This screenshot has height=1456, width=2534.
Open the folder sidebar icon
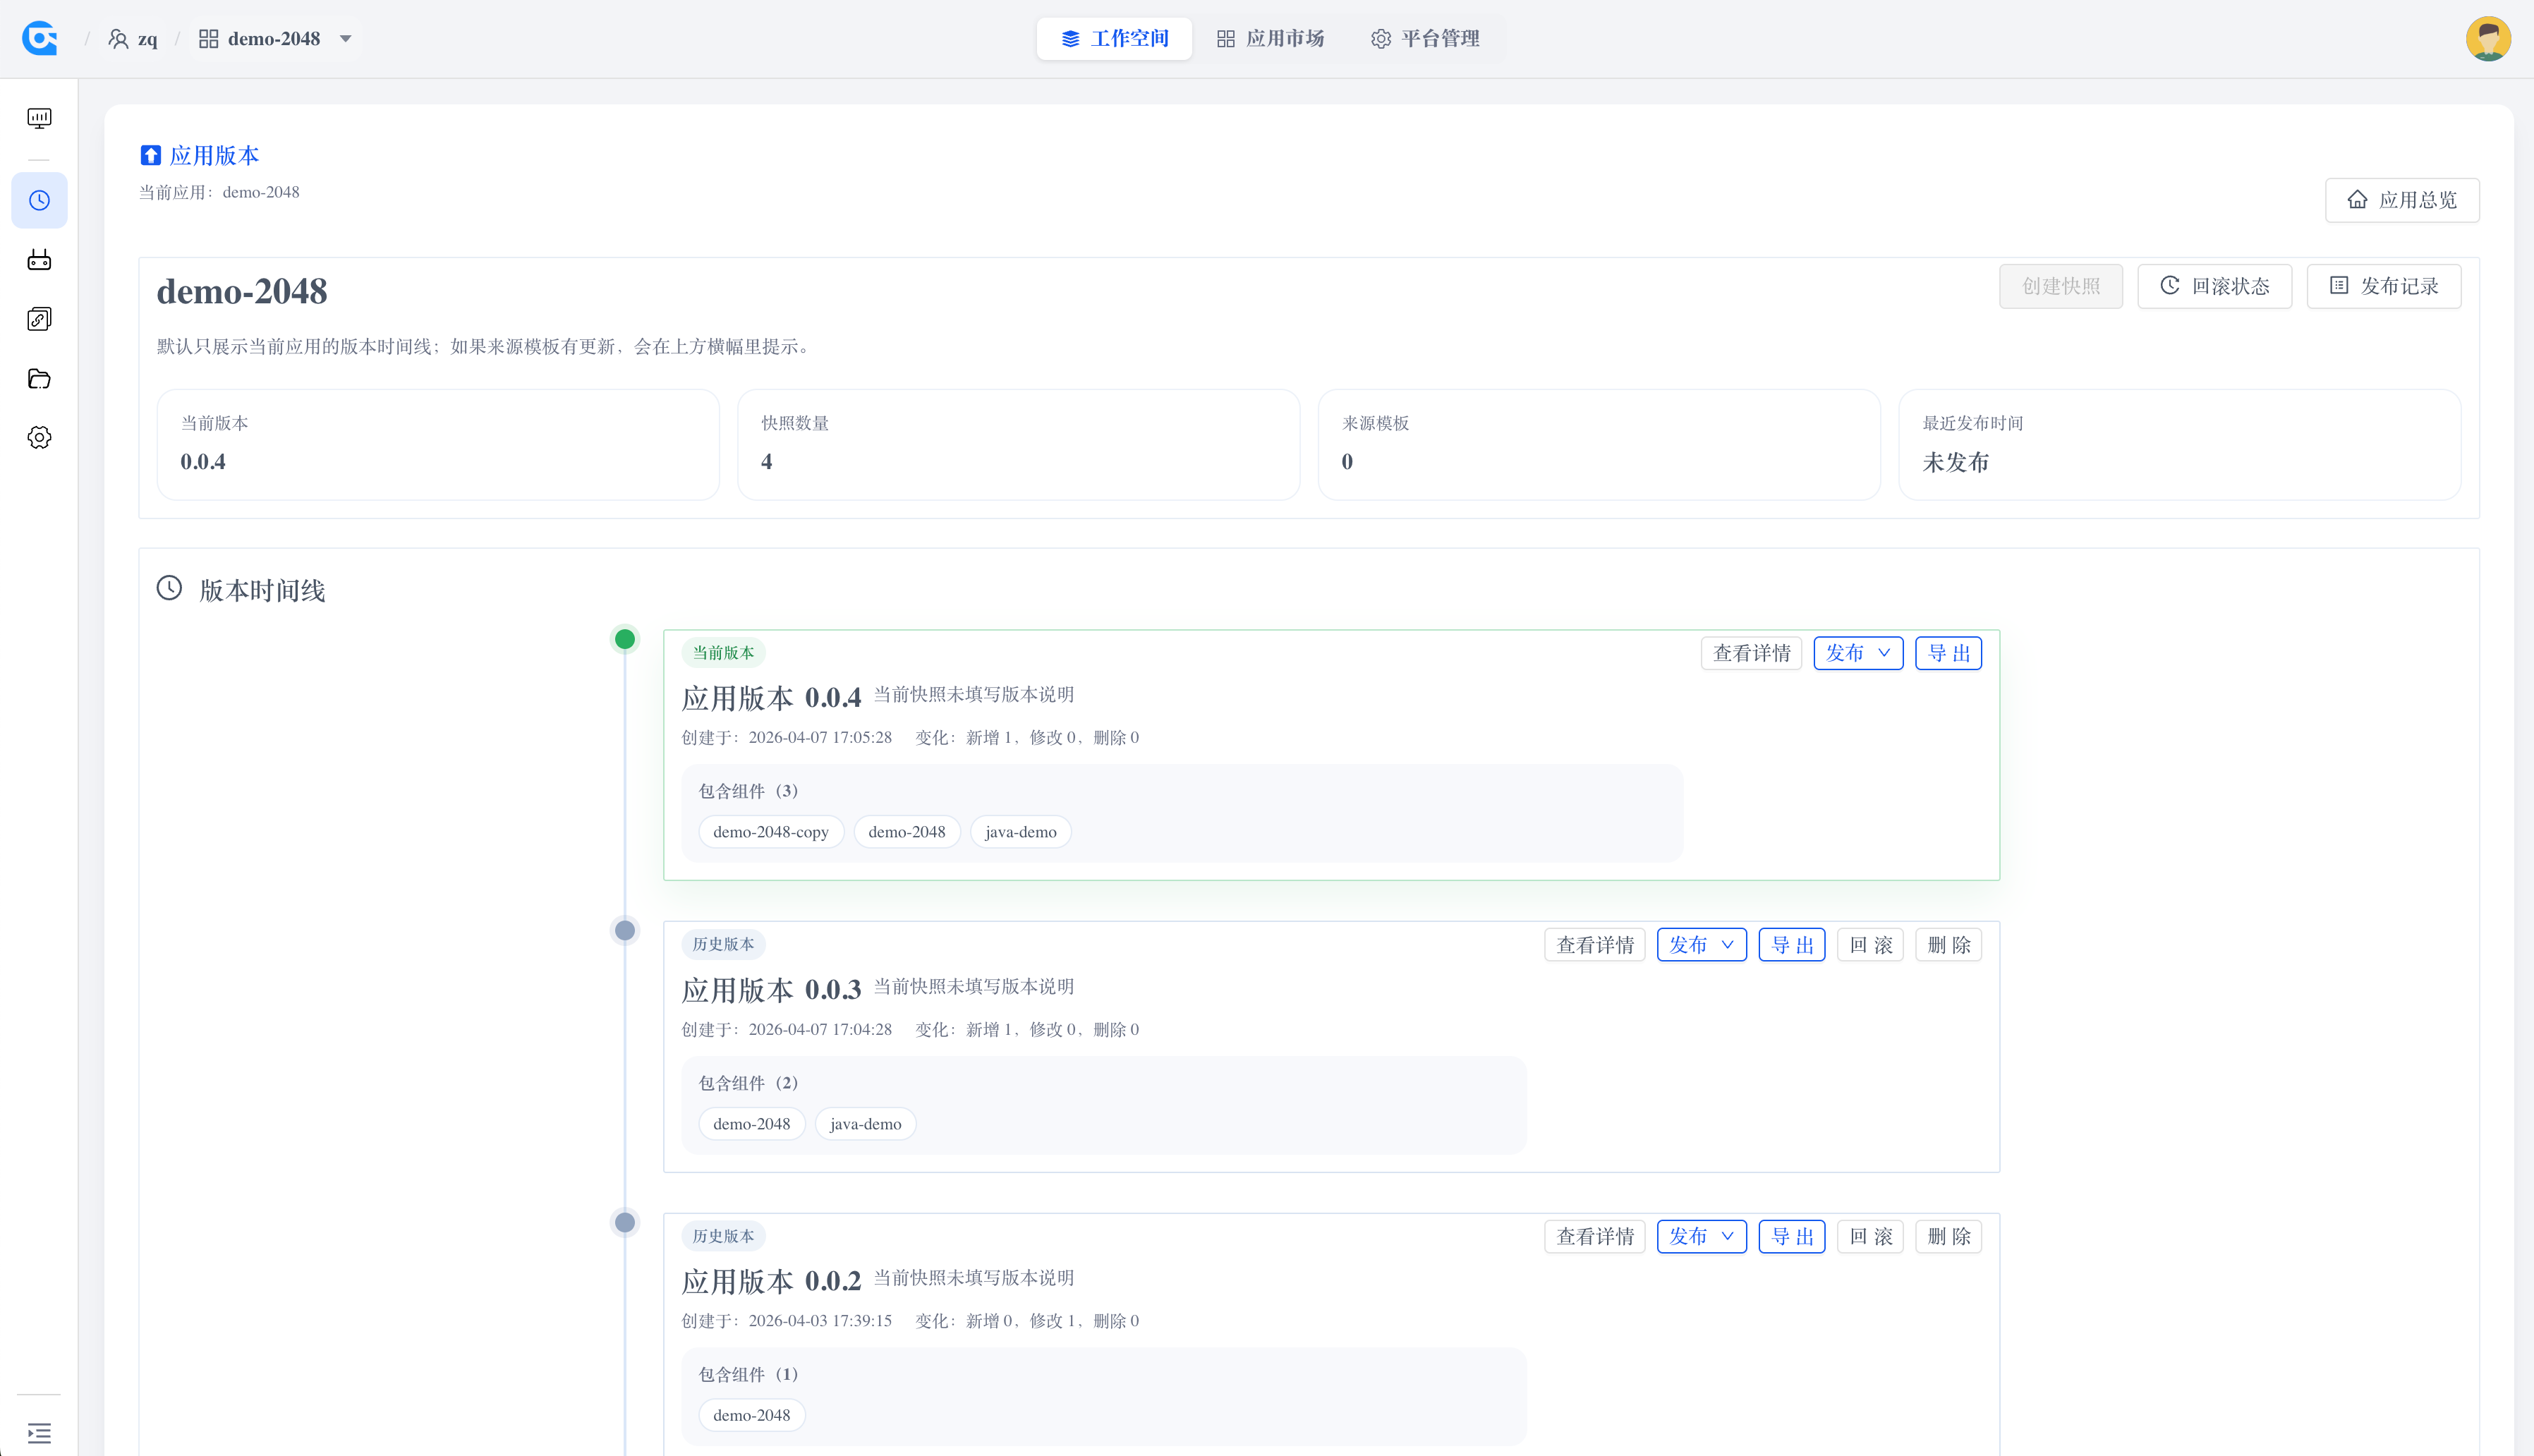39,378
